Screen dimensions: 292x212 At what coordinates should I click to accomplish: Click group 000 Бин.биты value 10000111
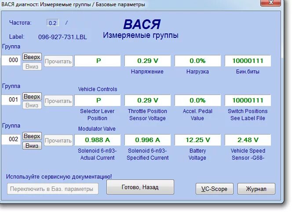pos(248,61)
